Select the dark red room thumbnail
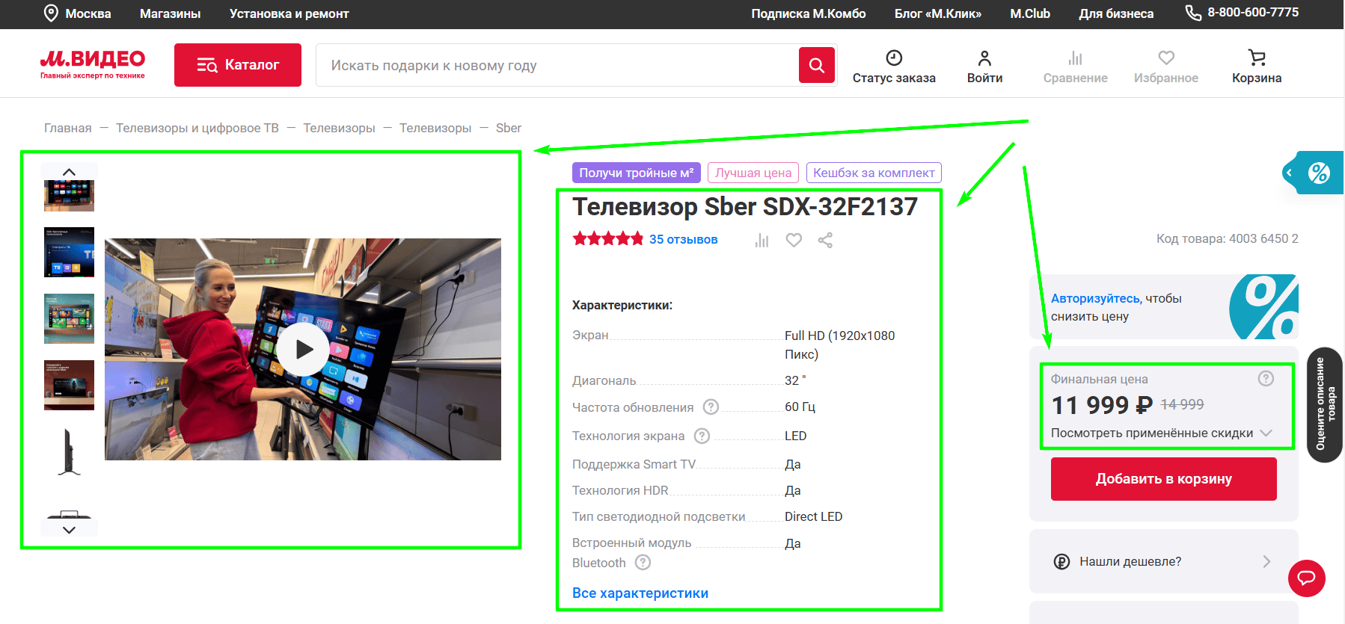 pyautogui.click(x=69, y=385)
